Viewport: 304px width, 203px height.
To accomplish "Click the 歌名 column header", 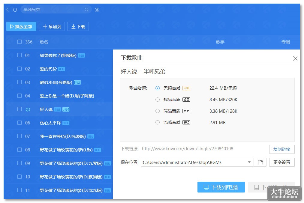I will pyautogui.click(x=44, y=42).
